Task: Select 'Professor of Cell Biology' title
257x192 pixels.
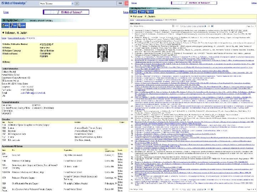Action: (x=21, y=161)
